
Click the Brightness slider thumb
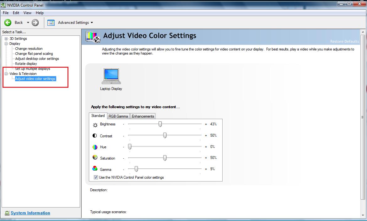point(160,124)
